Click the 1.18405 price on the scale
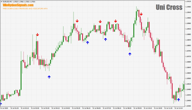192x110 pixels. tap(188, 100)
